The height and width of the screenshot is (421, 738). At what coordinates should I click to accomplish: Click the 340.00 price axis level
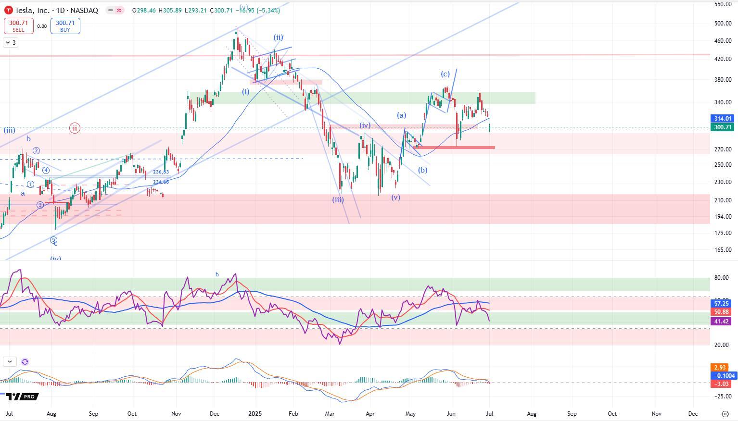723,102
